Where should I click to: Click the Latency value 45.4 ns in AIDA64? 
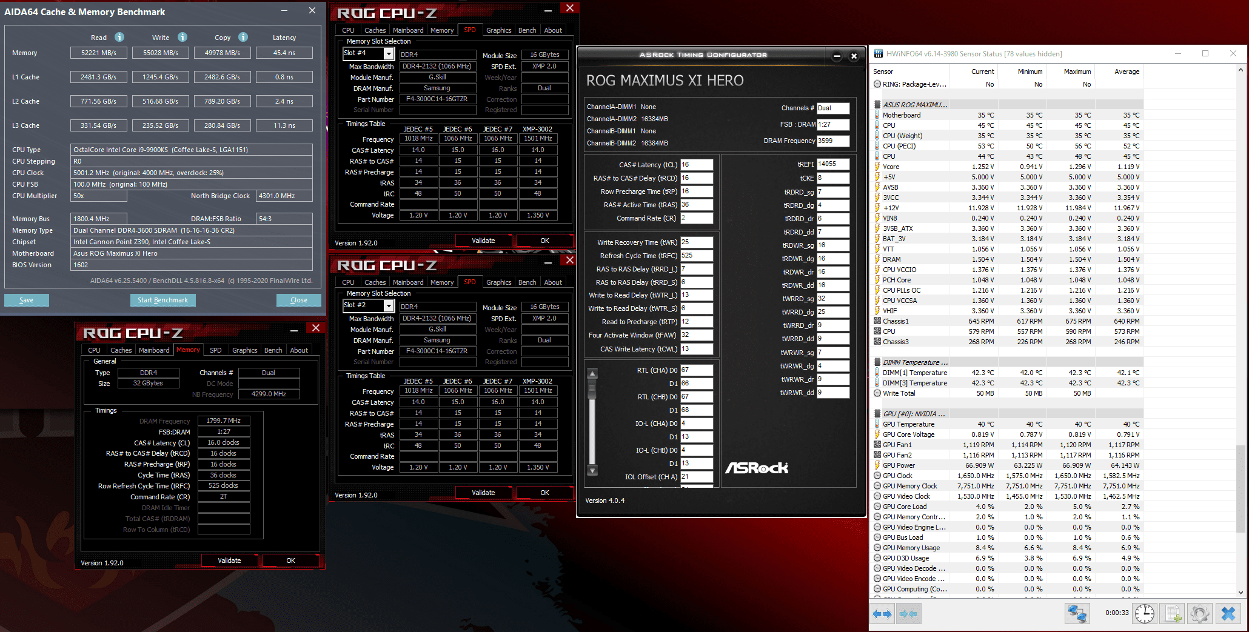[x=284, y=53]
